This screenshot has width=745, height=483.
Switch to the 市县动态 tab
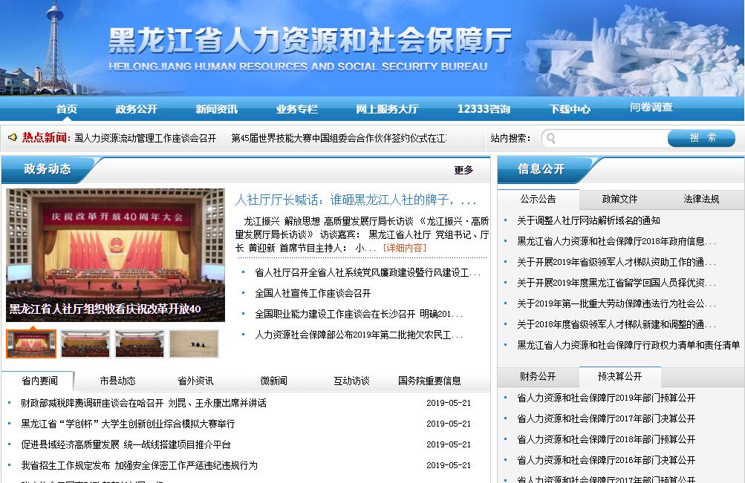(118, 381)
